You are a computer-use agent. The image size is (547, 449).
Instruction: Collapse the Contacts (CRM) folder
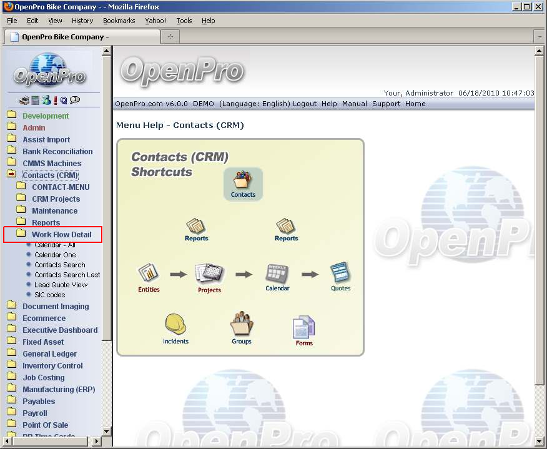click(12, 175)
